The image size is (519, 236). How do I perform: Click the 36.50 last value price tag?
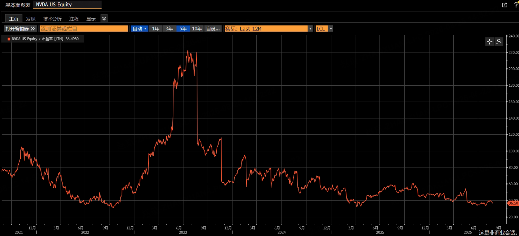(513, 204)
